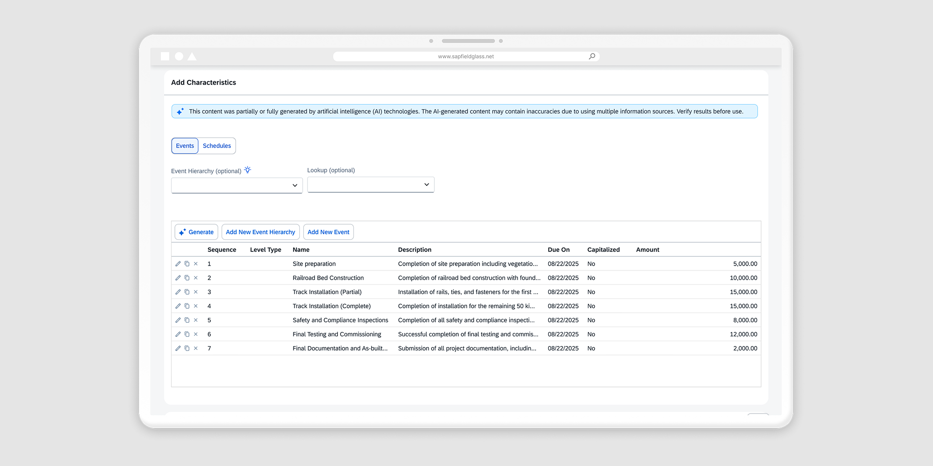
Task: Click the Due On column header
Action: (559, 250)
